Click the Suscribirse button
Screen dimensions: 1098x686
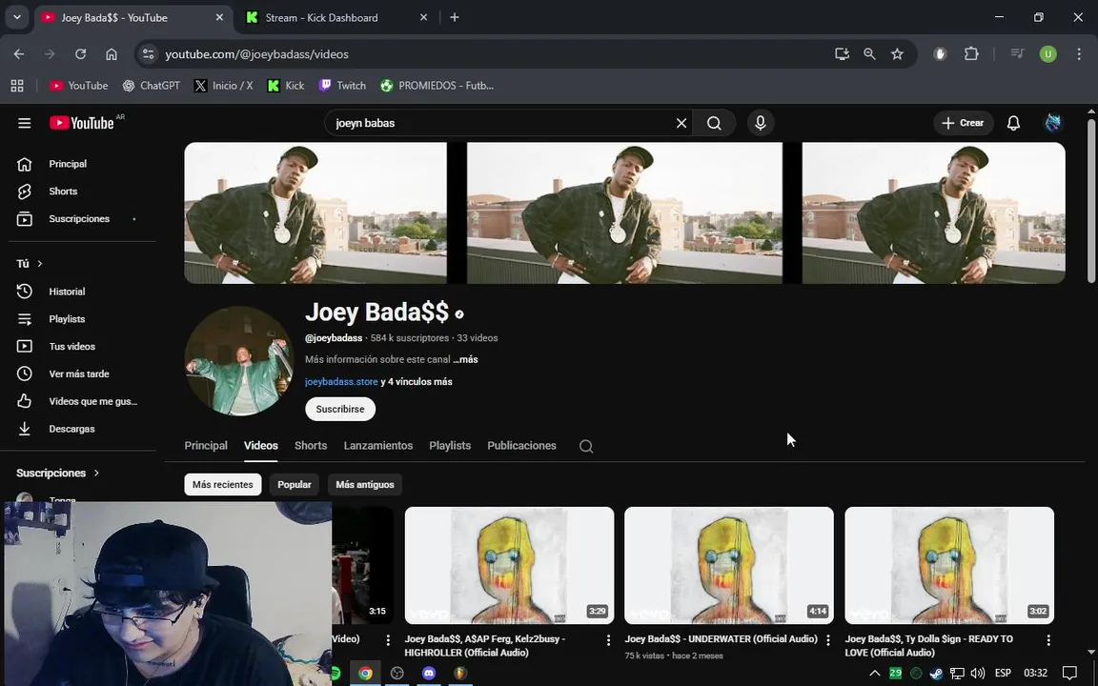[340, 409]
